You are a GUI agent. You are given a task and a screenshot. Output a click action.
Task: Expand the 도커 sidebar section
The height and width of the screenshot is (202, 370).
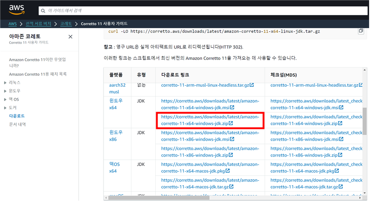pos(5,108)
